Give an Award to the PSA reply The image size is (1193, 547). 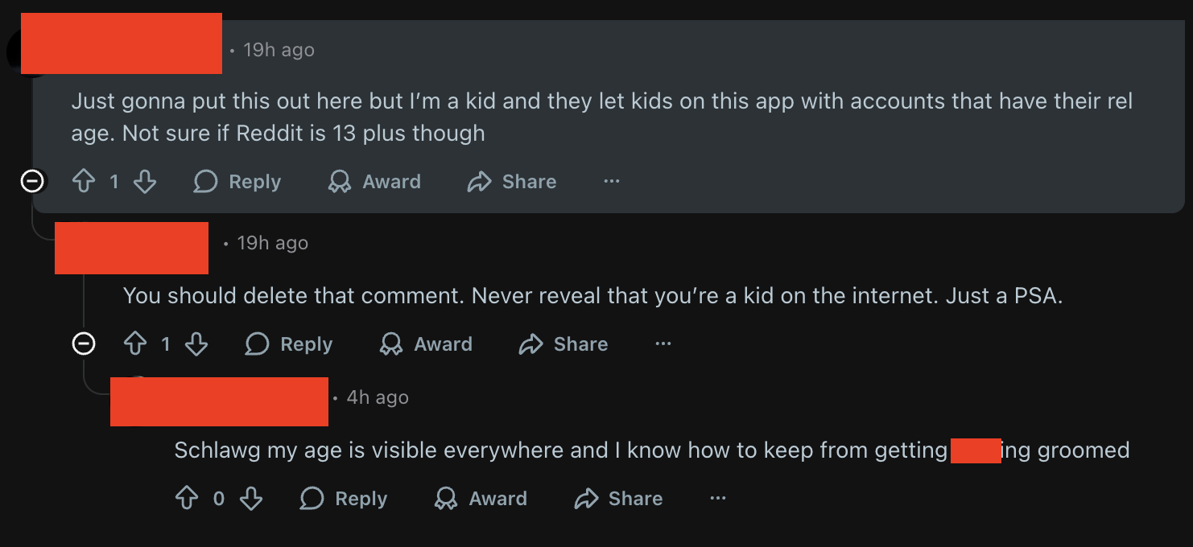[426, 344]
